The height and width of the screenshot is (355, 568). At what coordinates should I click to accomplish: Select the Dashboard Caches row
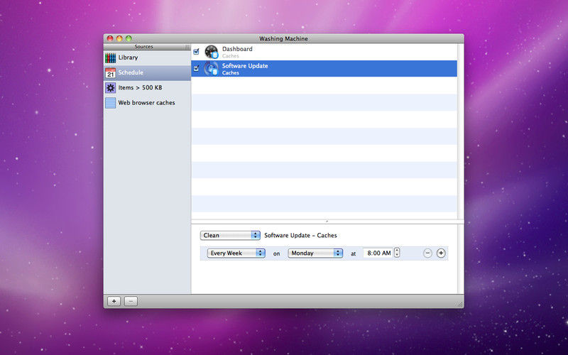tap(324, 52)
